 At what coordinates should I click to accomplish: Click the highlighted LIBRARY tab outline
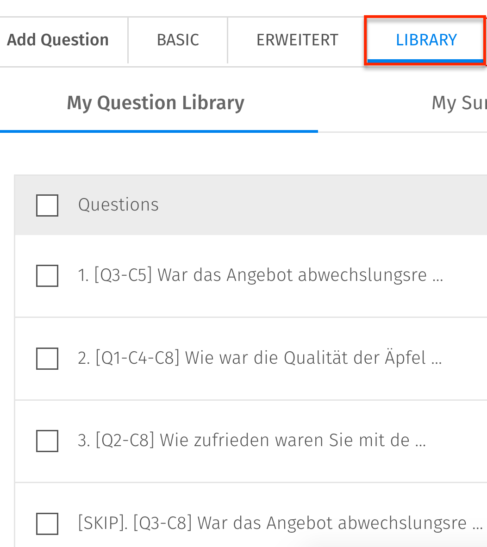pyautogui.click(x=426, y=40)
